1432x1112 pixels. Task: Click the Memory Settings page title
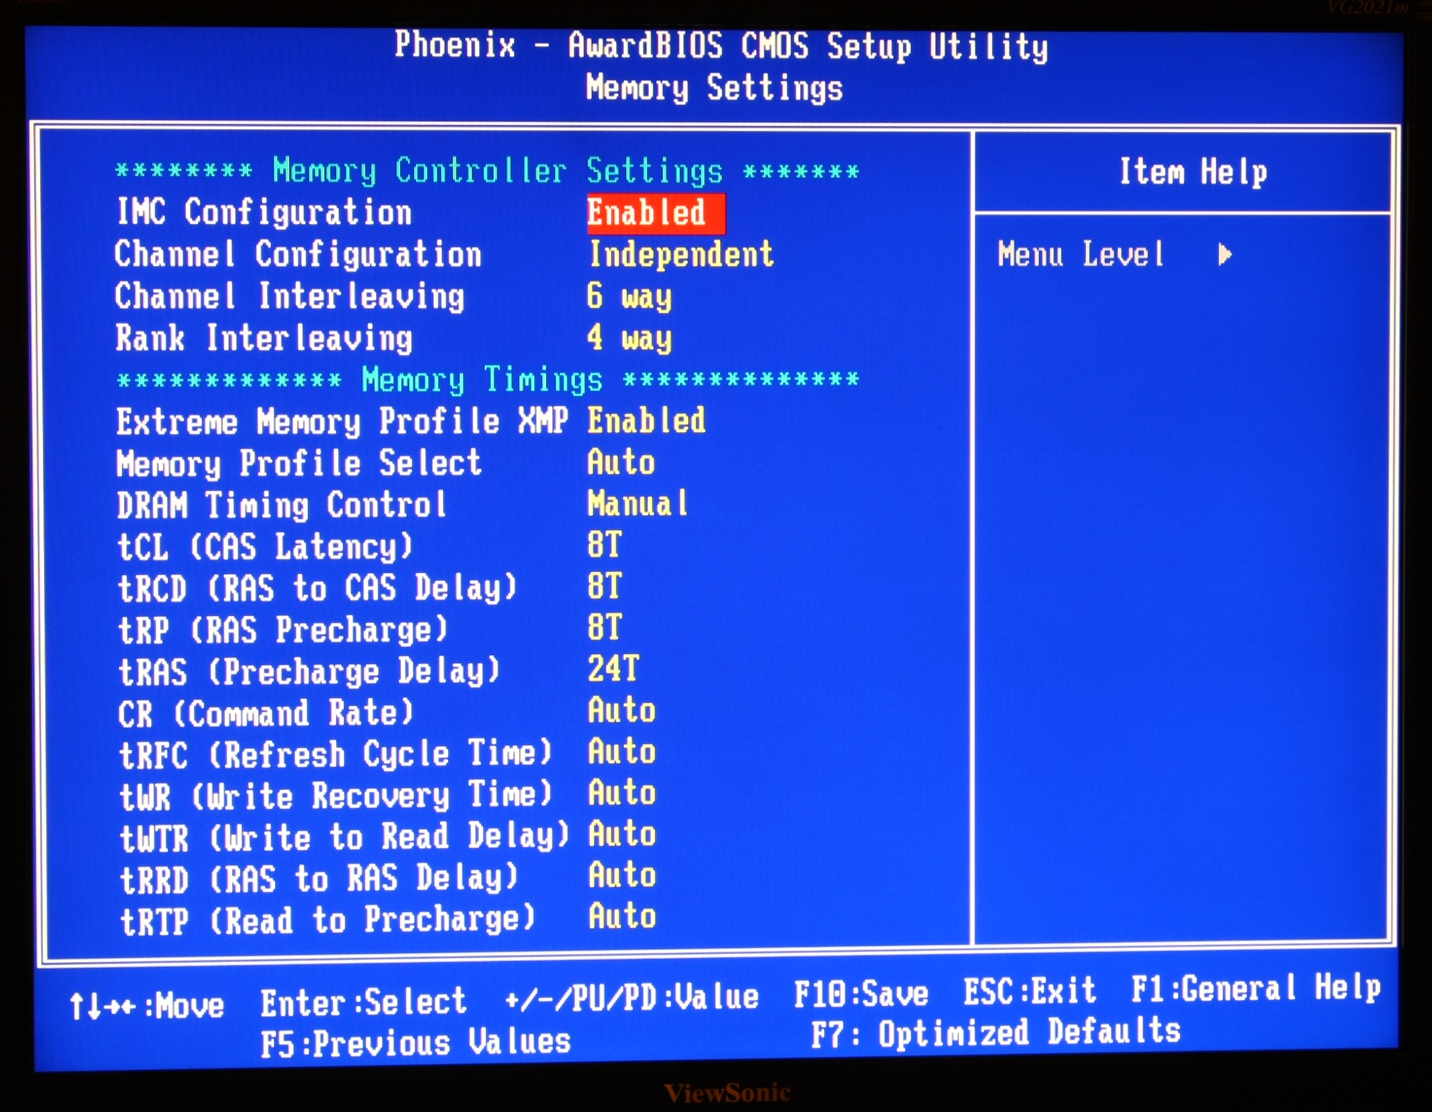coord(714,88)
